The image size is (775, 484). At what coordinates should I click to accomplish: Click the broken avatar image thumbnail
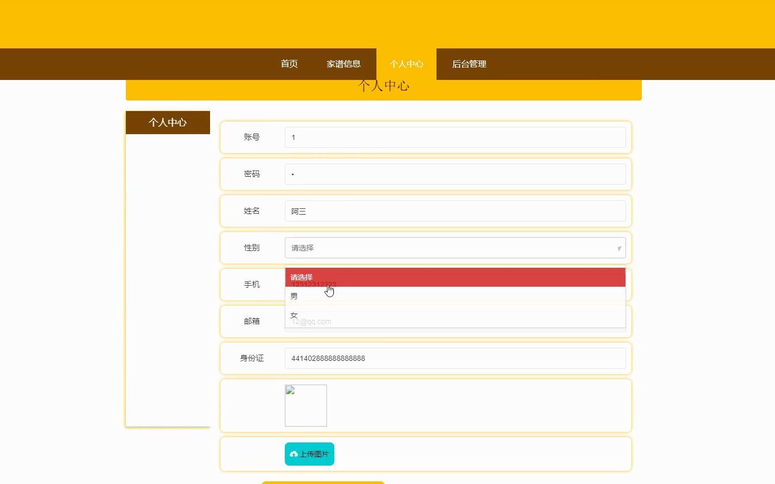tap(306, 406)
